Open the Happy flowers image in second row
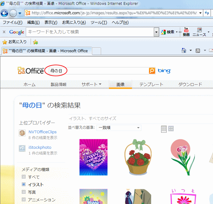Image resolution: width=213 pixels, height=204 pixels. (x=93, y=196)
